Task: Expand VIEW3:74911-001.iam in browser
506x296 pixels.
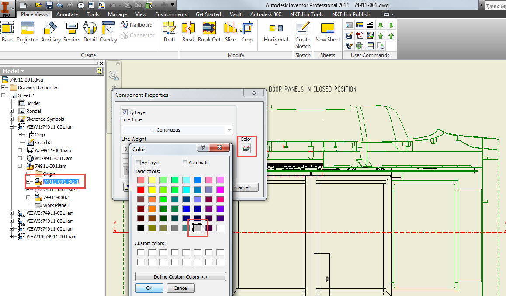Action: [x=12, y=213]
